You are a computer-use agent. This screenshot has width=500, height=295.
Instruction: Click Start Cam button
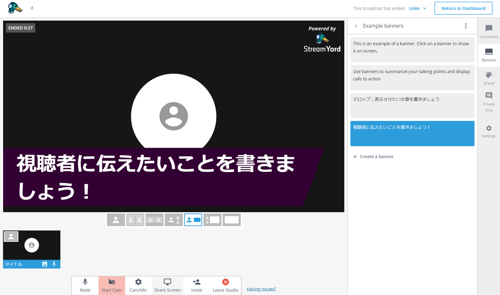pyautogui.click(x=112, y=285)
